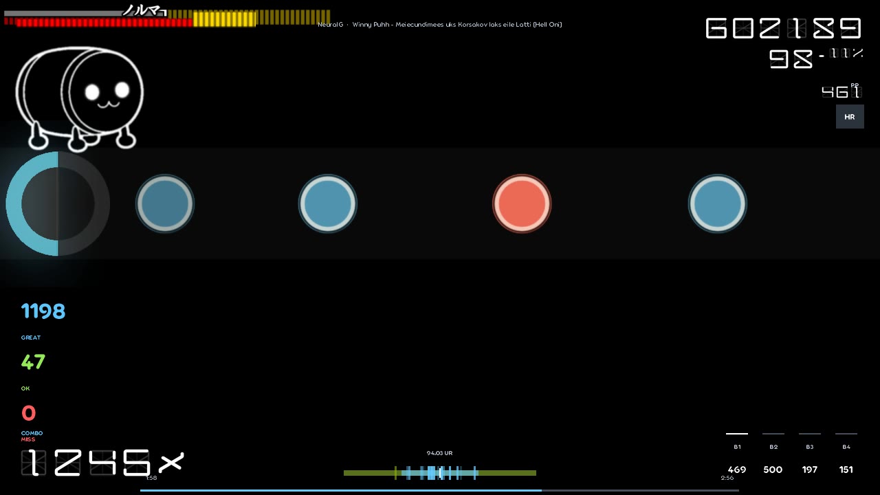Click the elapsed time 1:58
The height and width of the screenshot is (495, 880).
[151, 478]
